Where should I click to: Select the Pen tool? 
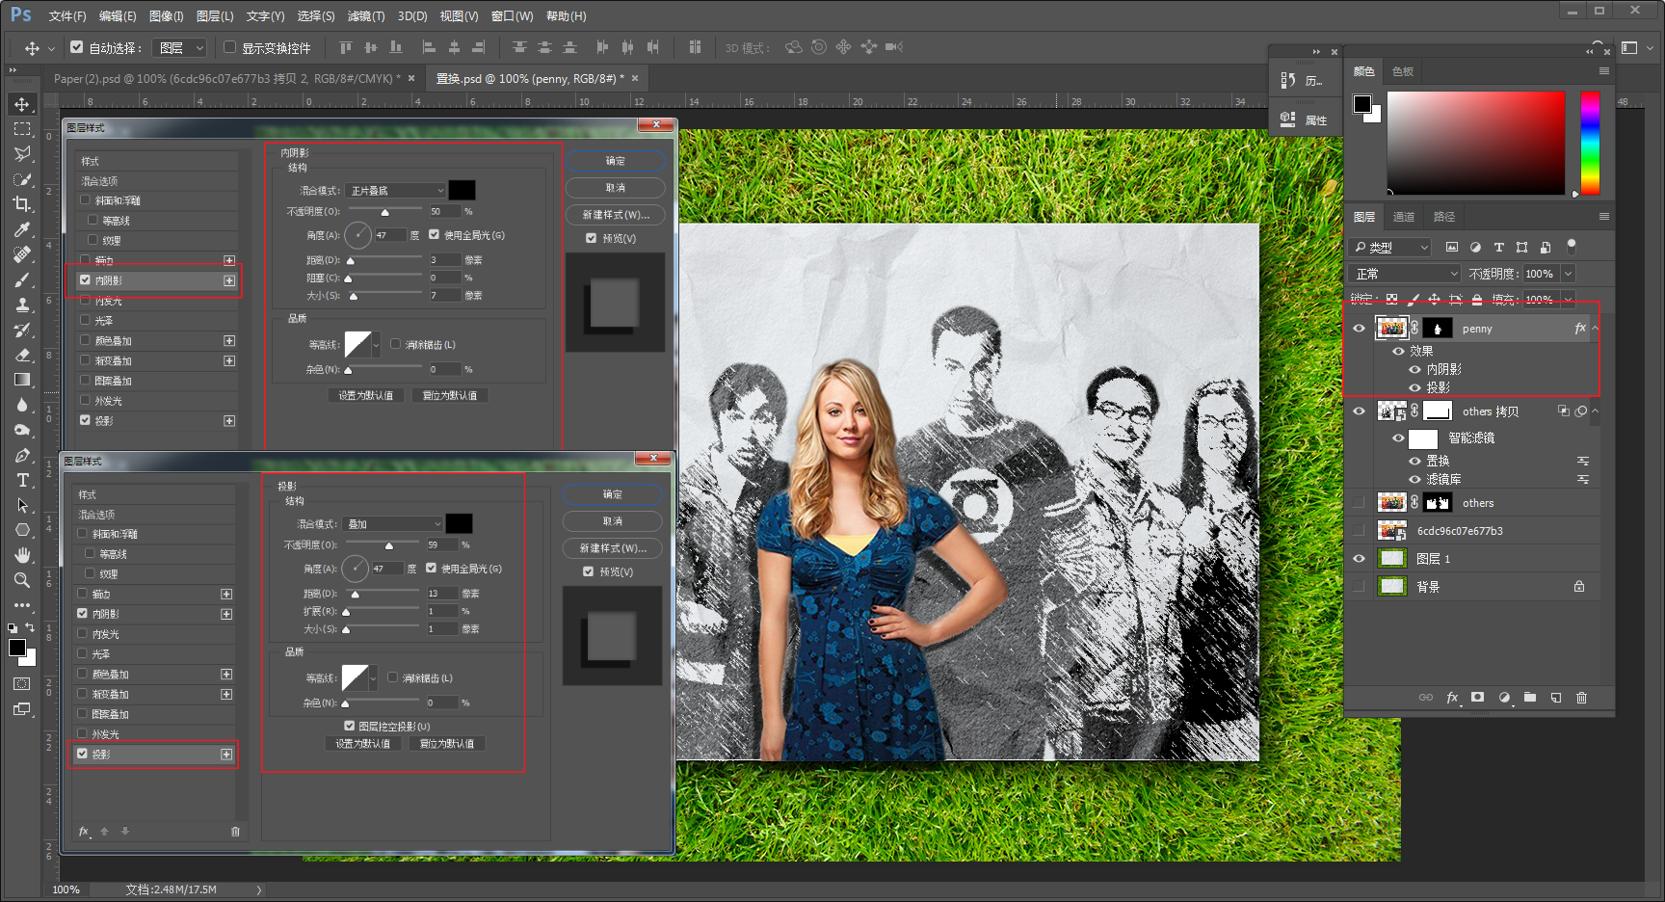[x=21, y=455]
